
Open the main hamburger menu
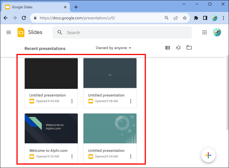click(9, 32)
